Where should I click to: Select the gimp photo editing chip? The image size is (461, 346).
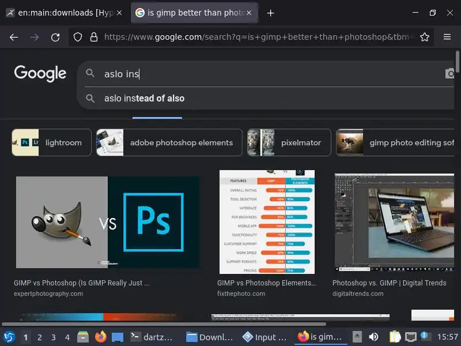pyautogui.click(x=395, y=142)
